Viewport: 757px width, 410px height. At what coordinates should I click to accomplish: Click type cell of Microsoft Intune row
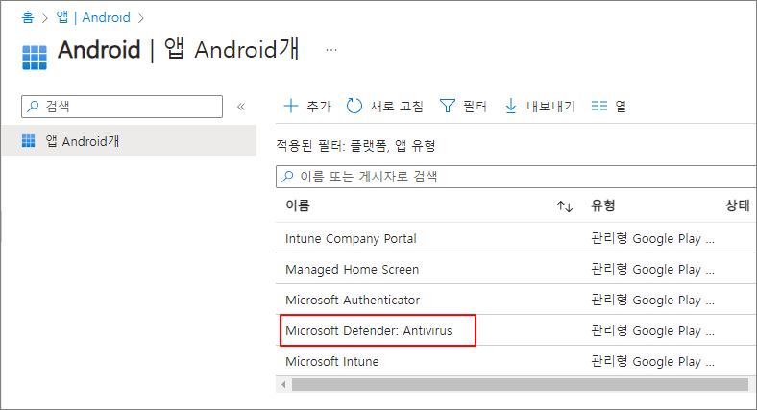tap(652, 362)
